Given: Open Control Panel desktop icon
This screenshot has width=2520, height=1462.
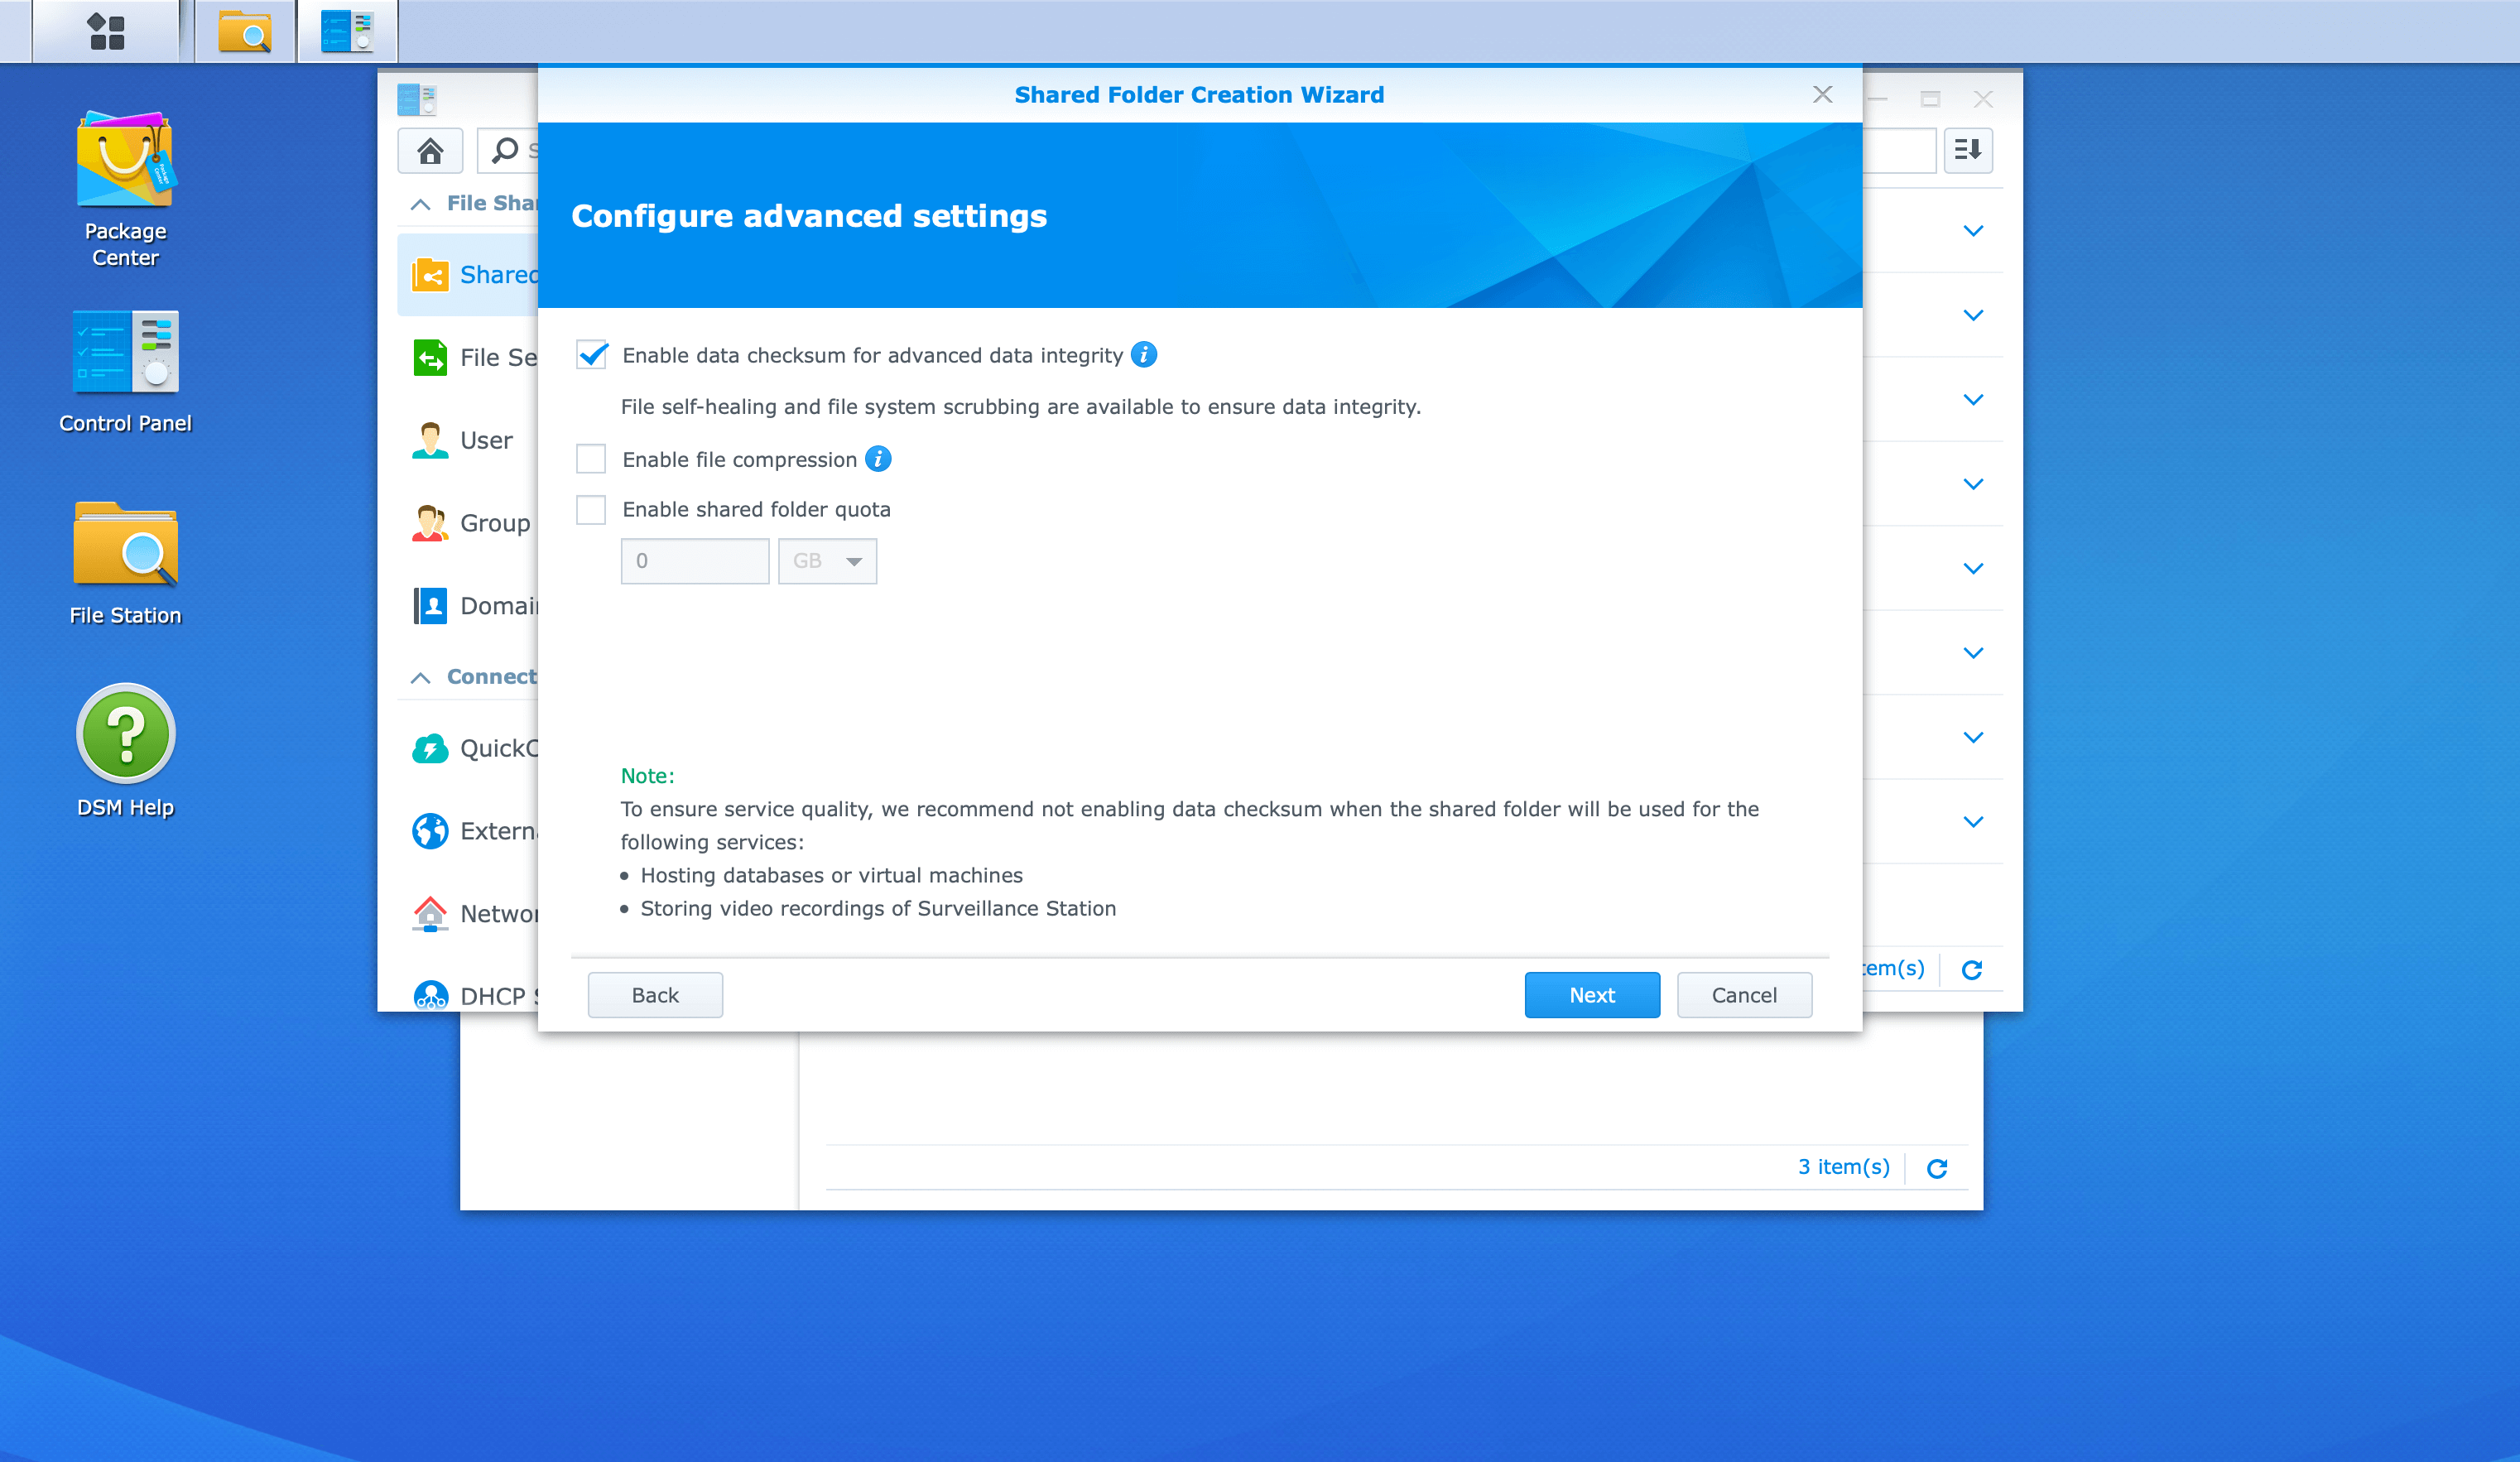Looking at the screenshot, I should (125, 372).
